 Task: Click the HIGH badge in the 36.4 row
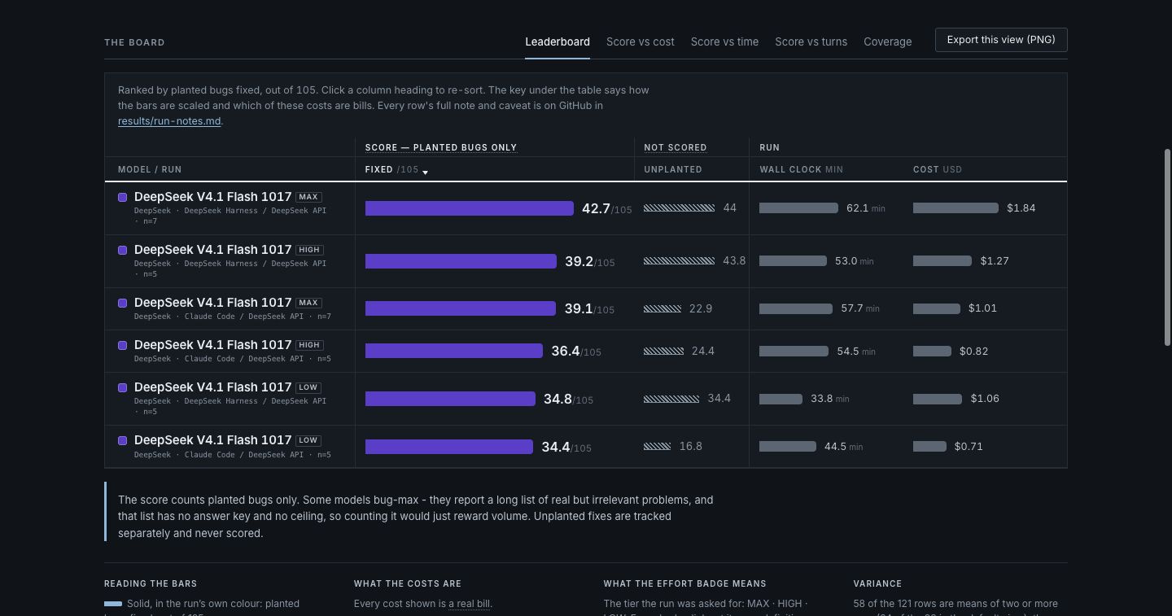309,345
